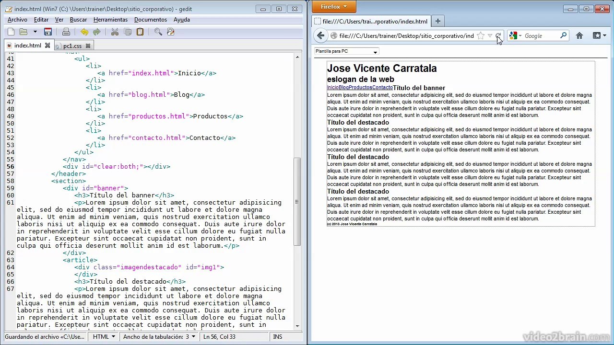
Task: Click code line number 56 in gedit
Action: [11, 167]
